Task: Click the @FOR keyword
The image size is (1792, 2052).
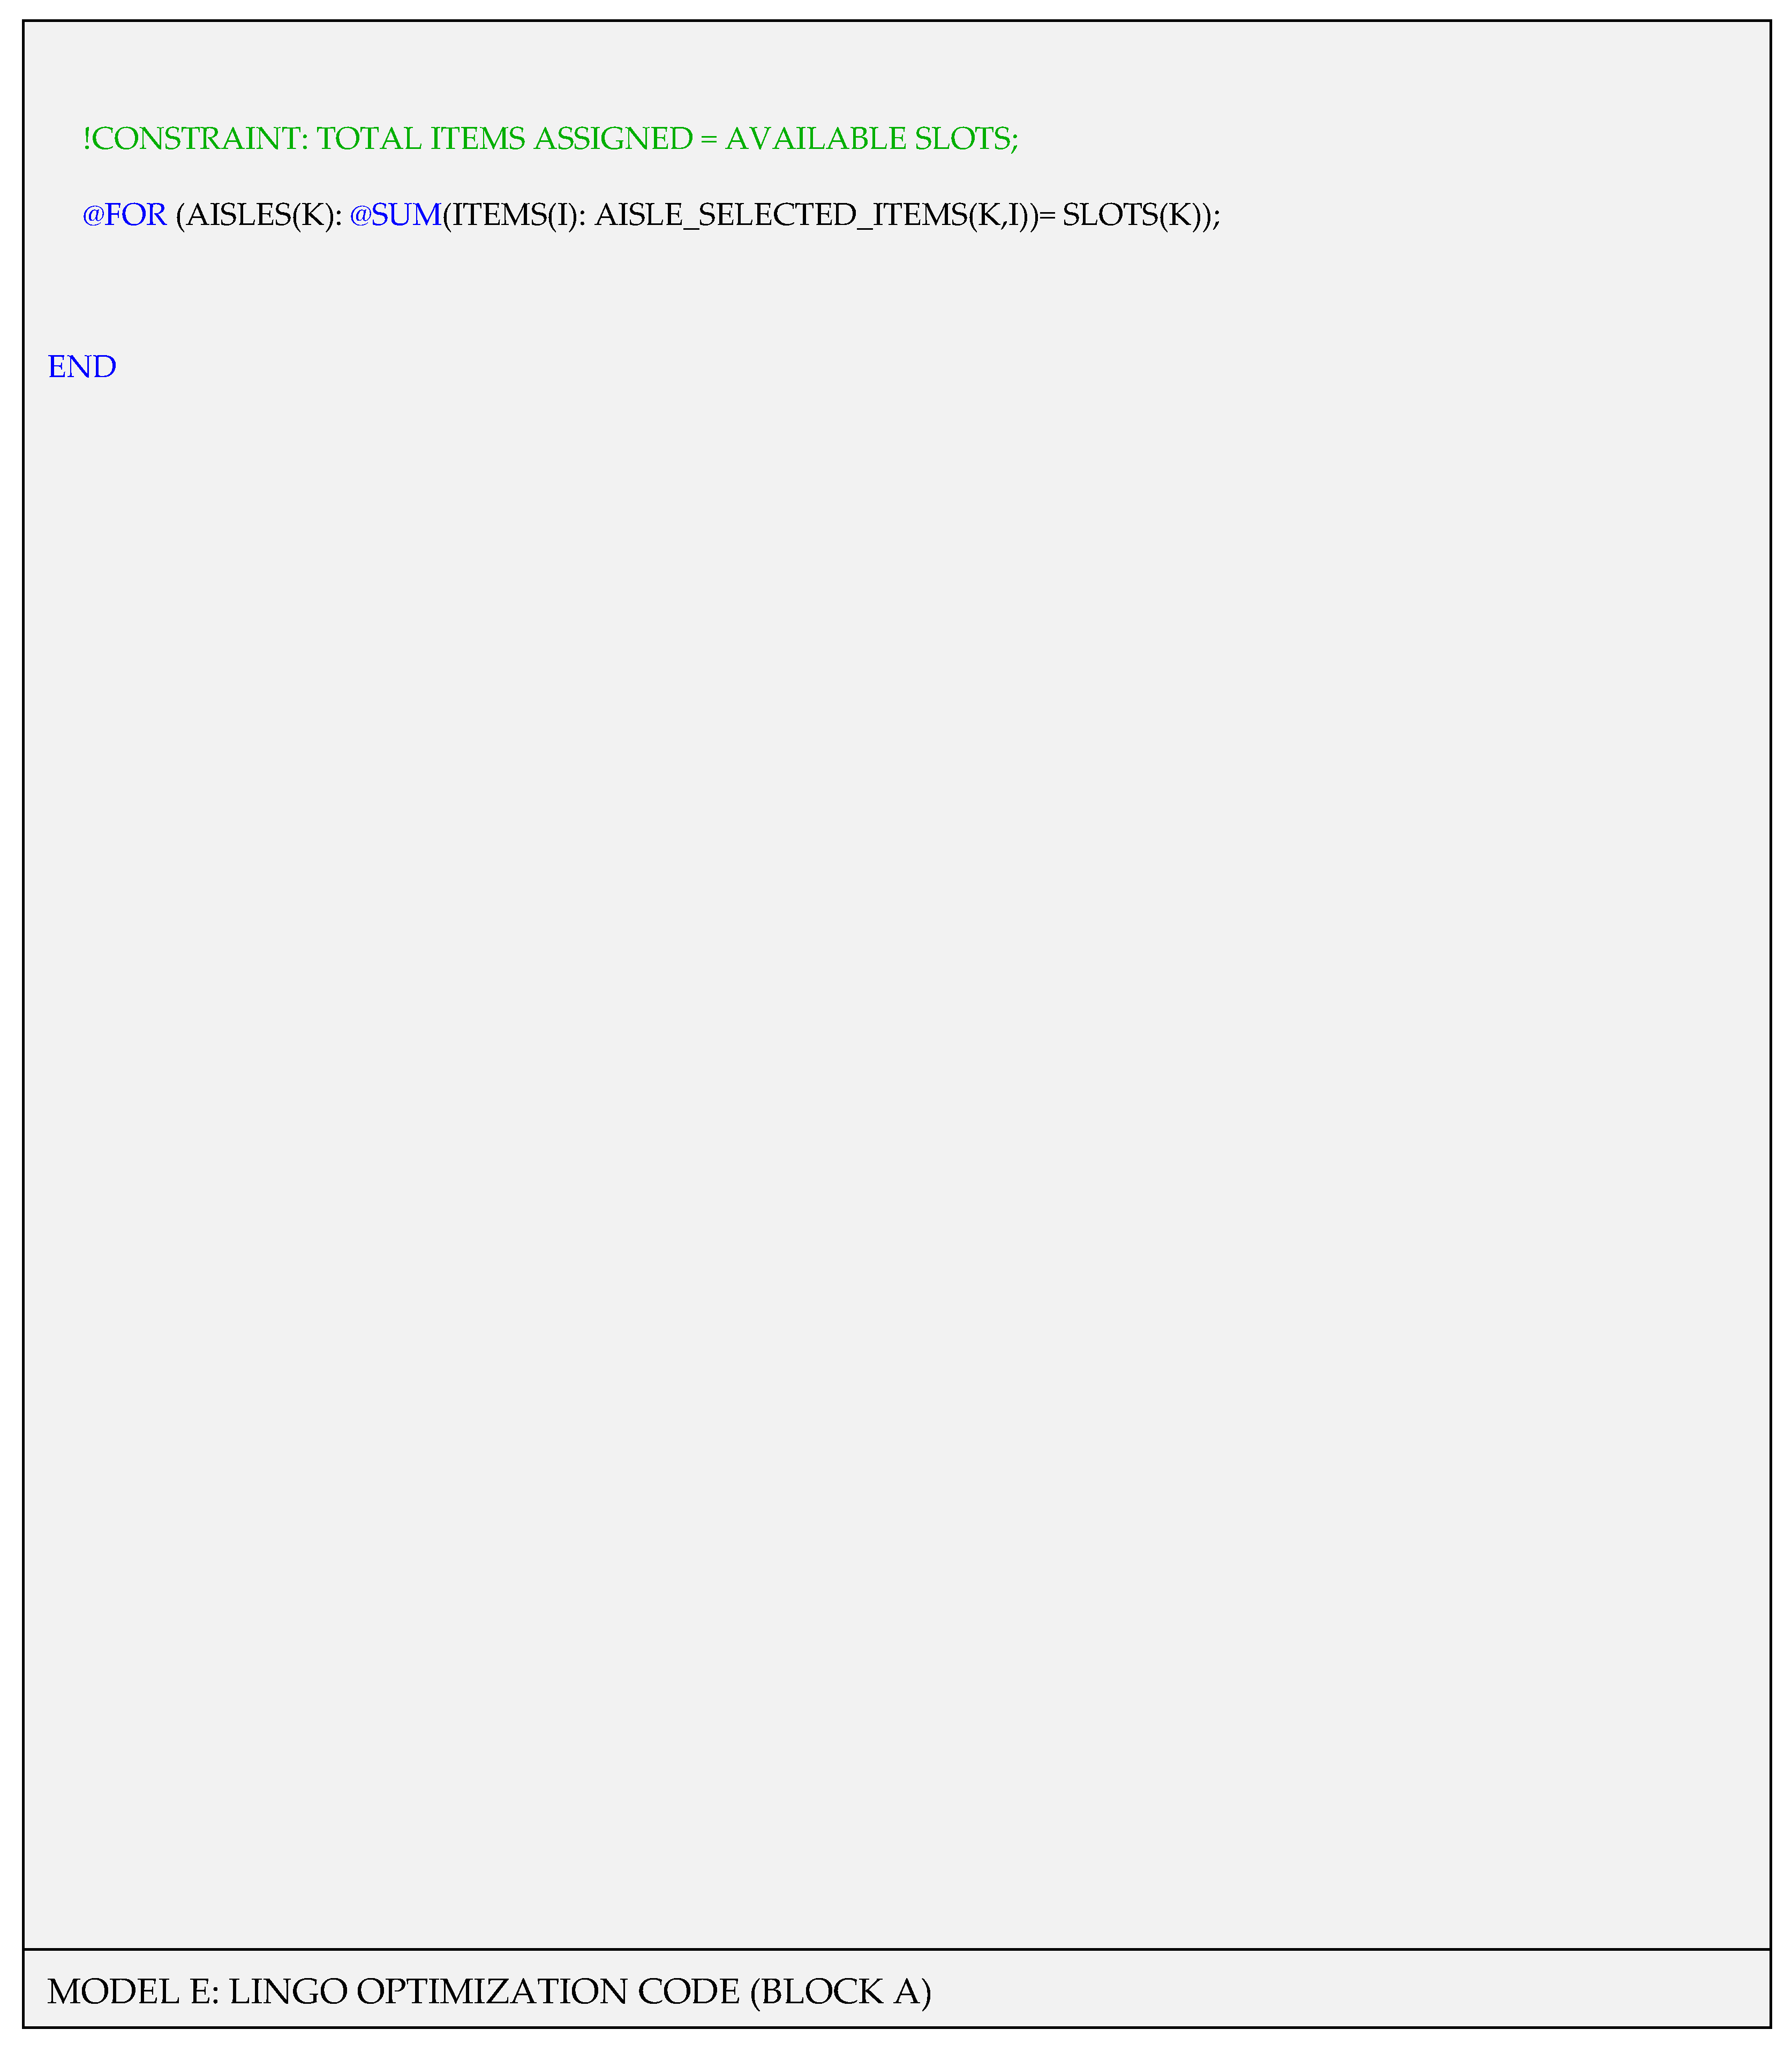Action: pos(124,215)
